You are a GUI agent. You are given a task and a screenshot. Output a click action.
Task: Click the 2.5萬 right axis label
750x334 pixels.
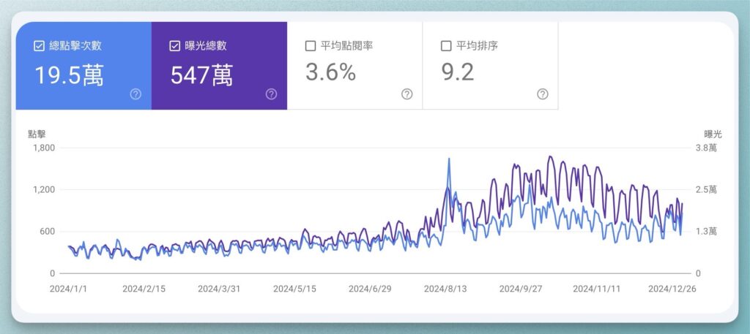[x=706, y=190]
